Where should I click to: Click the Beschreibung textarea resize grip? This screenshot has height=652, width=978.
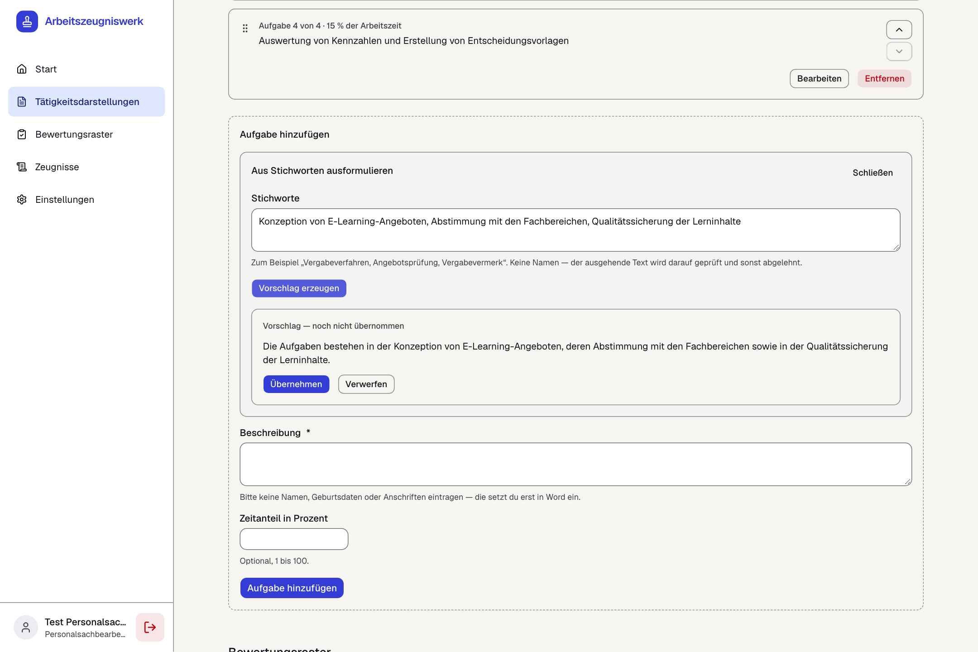click(907, 482)
